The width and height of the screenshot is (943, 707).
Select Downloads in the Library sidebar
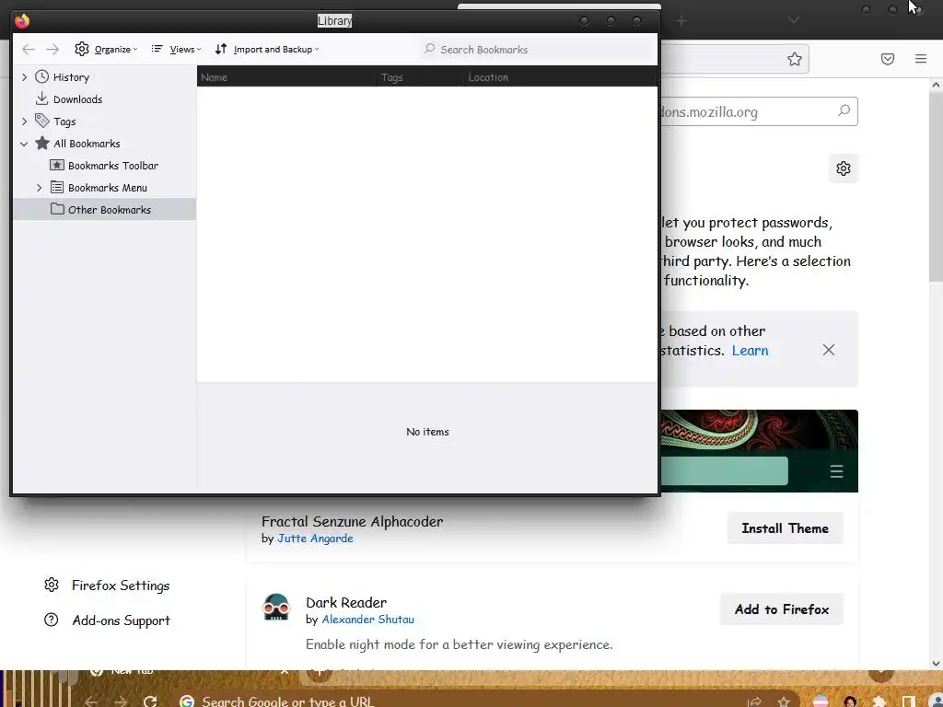click(77, 99)
